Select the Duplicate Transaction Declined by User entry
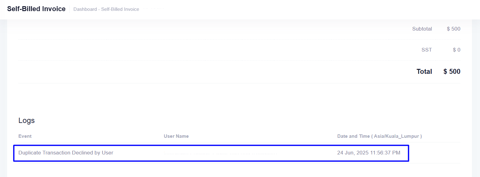480x177 pixels. [x=66, y=153]
